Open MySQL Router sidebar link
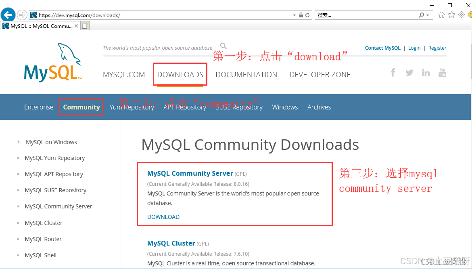Image resolution: width=472 pixels, height=269 pixels. [x=43, y=239]
